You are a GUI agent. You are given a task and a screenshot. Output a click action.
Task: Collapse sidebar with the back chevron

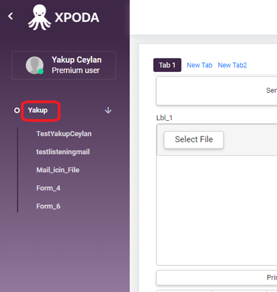coord(10,16)
